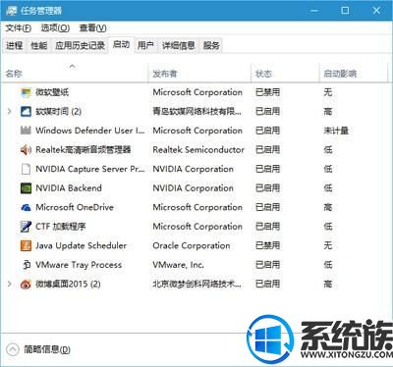This screenshot has height=367, width=393.
Task: Click the NVIDIA Backend green icon
Action: click(x=26, y=188)
